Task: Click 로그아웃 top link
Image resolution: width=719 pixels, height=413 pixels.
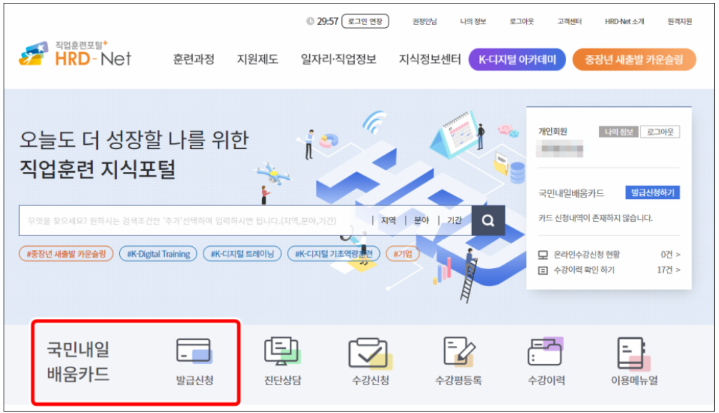Action: click(521, 21)
